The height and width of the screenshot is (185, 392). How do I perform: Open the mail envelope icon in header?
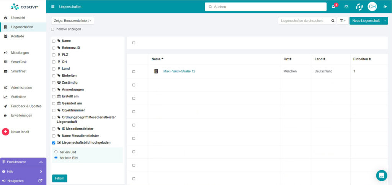[346, 6]
